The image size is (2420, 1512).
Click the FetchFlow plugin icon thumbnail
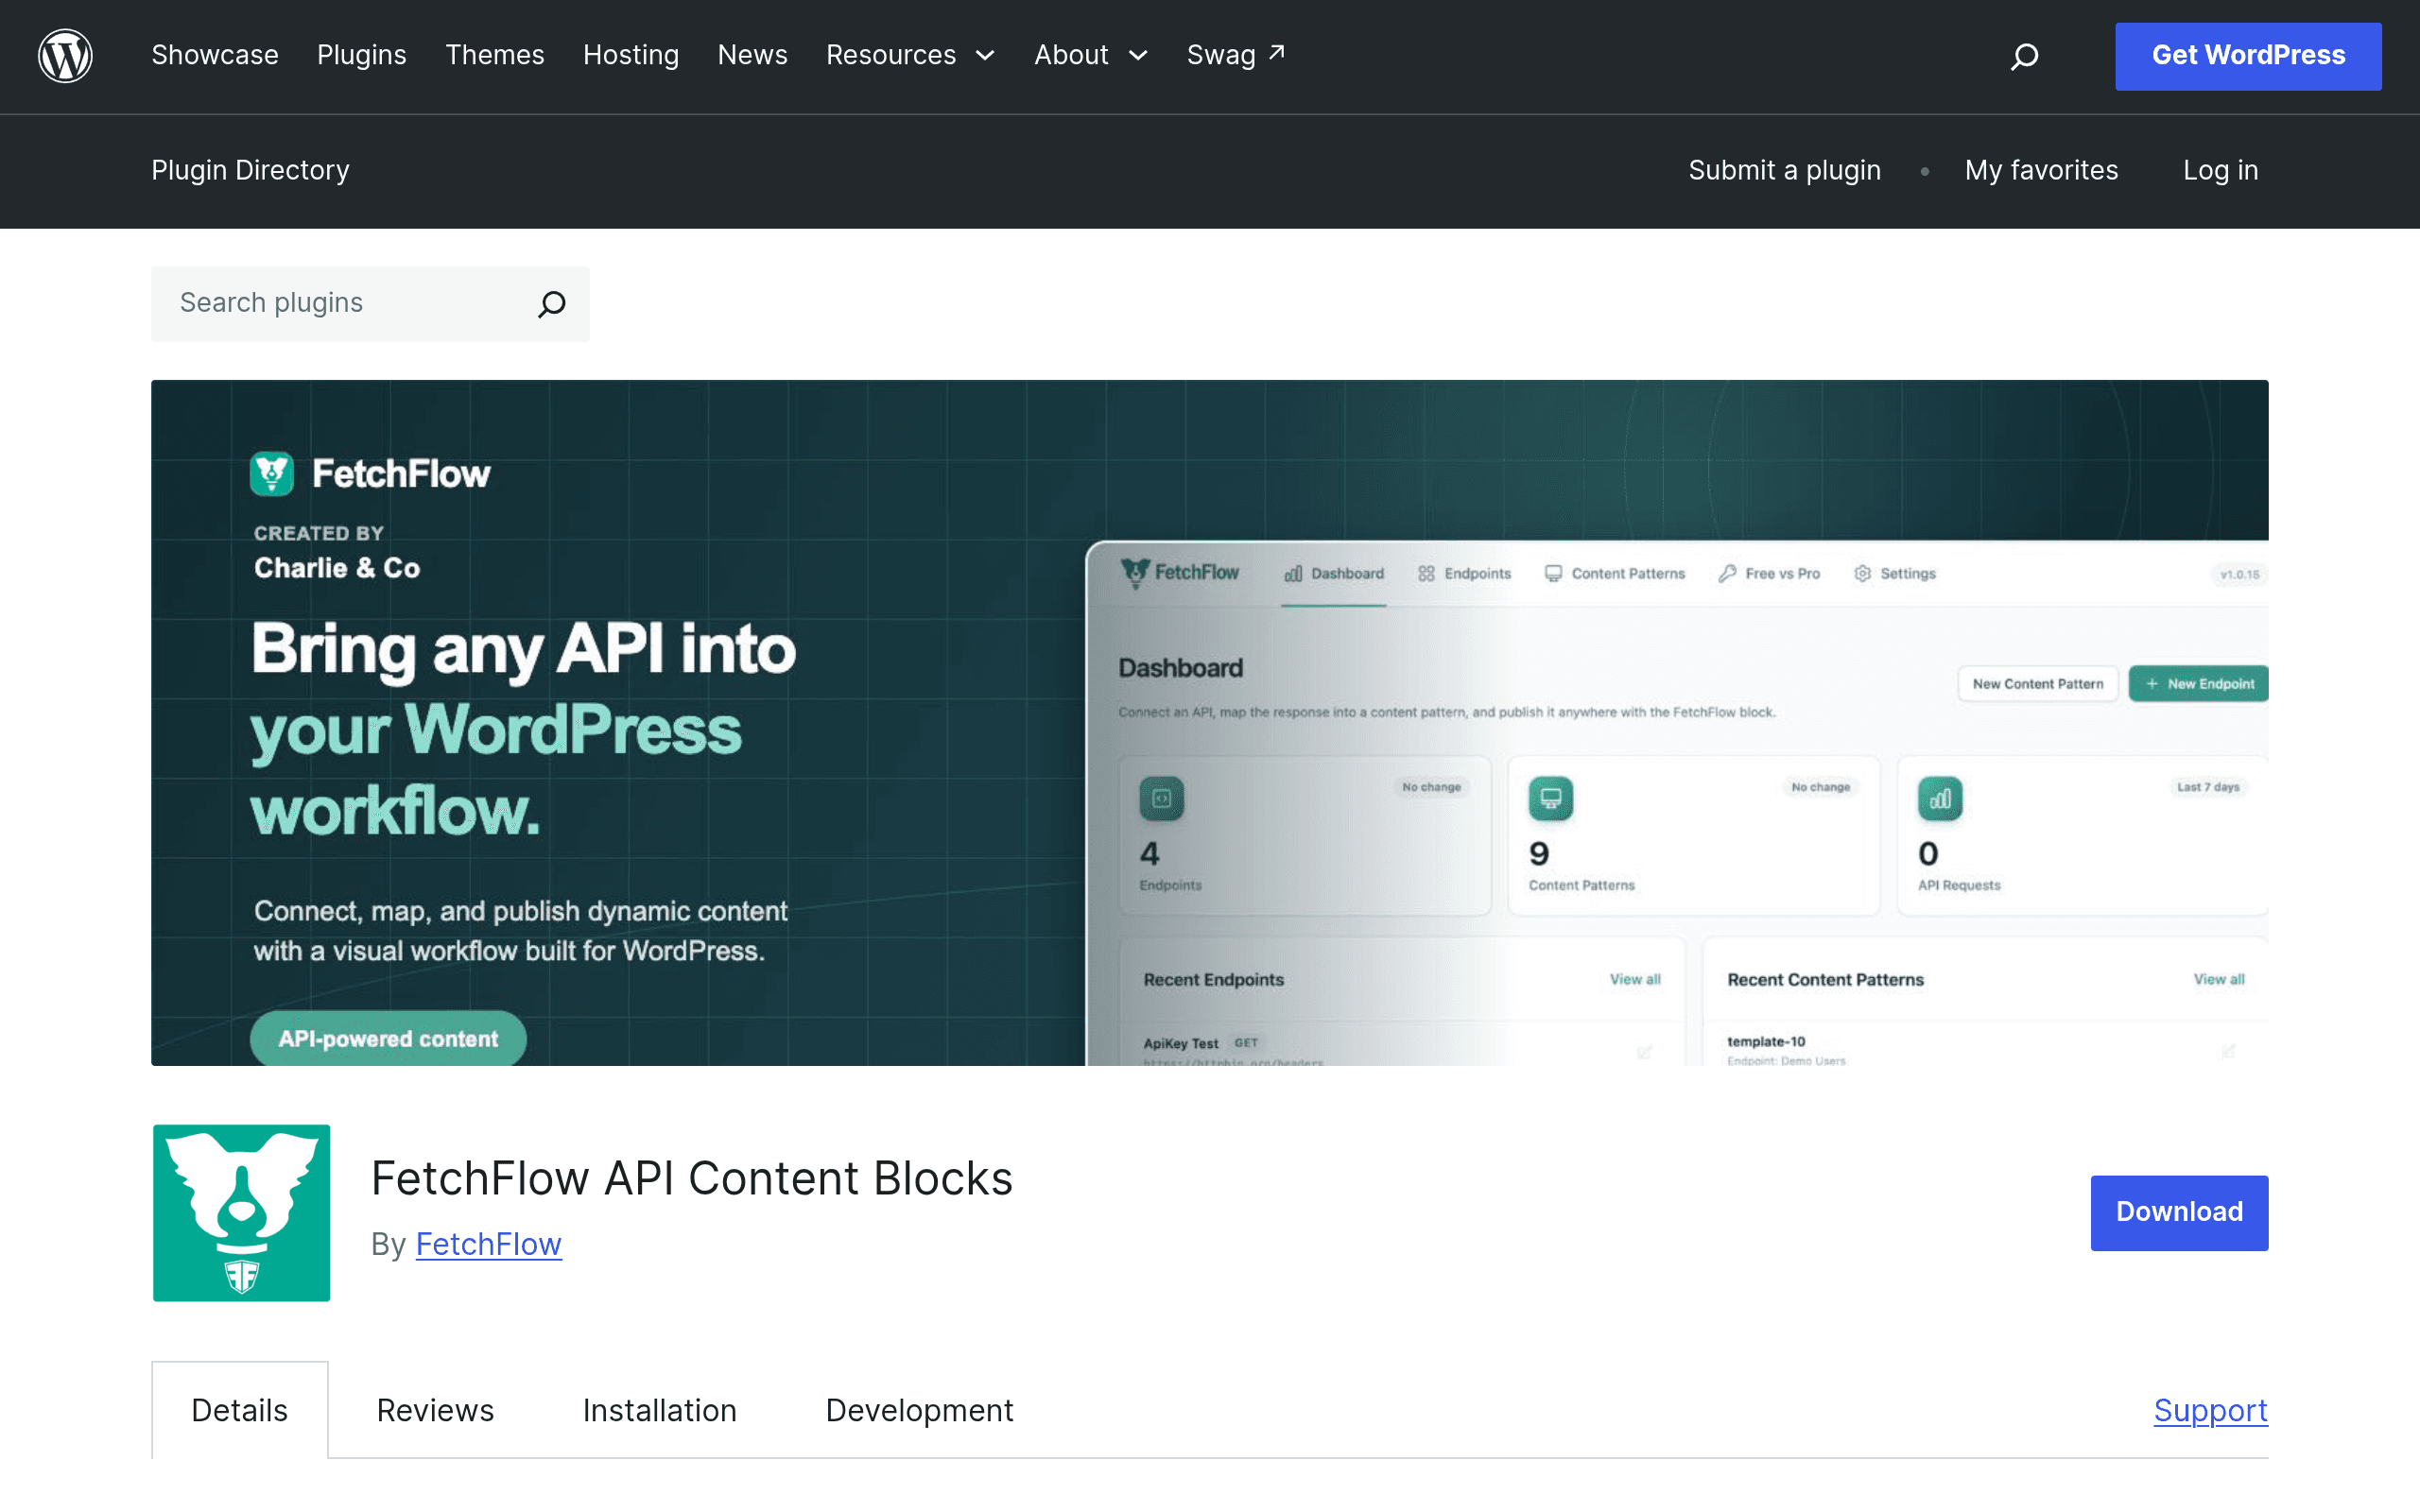click(241, 1212)
